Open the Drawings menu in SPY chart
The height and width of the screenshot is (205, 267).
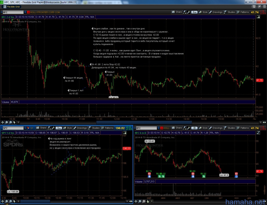(x=80, y=128)
